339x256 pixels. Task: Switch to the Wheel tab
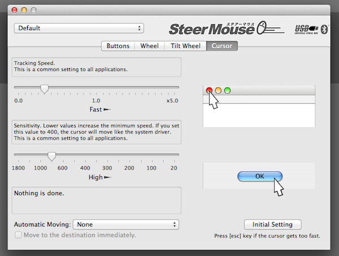point(149,46)
